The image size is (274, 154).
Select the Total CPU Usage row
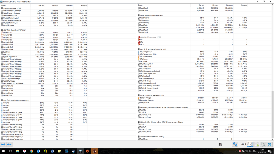point(9,81)
